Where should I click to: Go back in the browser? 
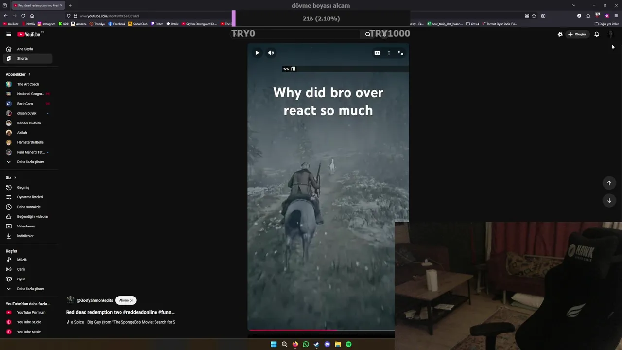pos(5,16)
